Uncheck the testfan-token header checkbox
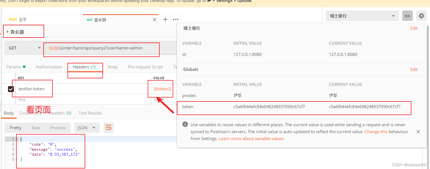Screen dimensions: 430x169 [11, 89]
